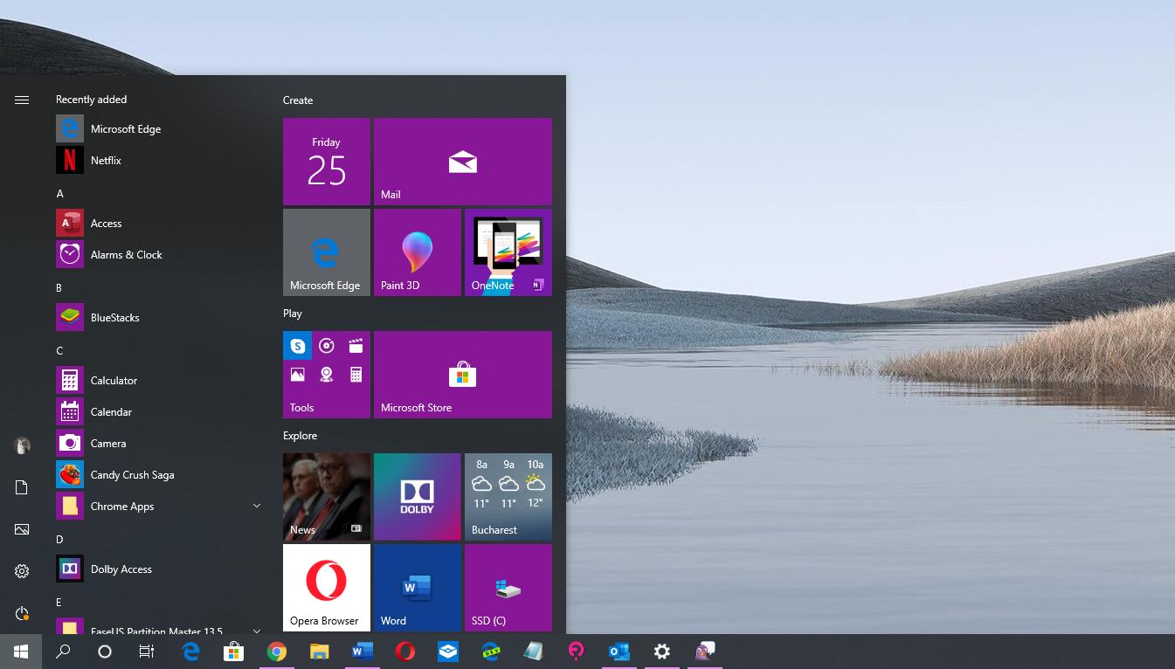
Task: Open the News tile
Action: pos(327,497)
